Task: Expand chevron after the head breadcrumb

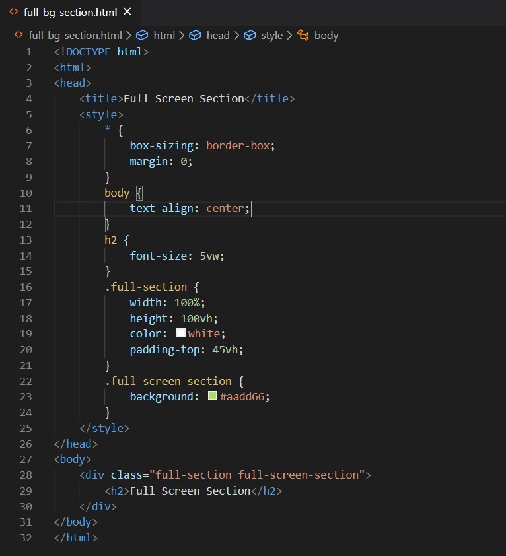Action: (x=236, y=36)
